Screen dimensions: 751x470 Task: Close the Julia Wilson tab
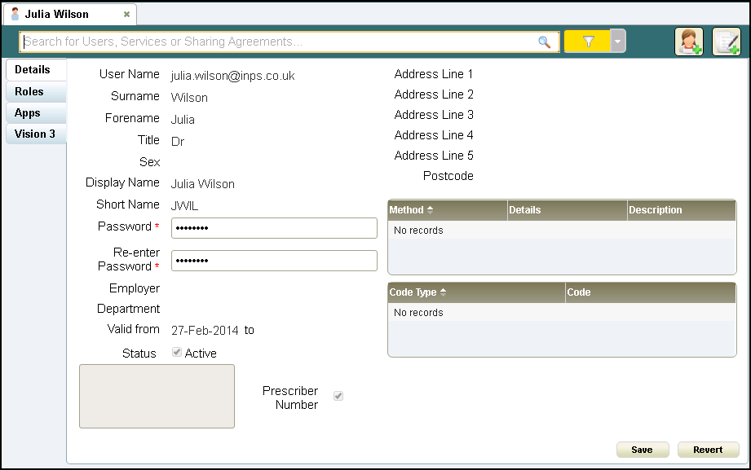point(126,15)
